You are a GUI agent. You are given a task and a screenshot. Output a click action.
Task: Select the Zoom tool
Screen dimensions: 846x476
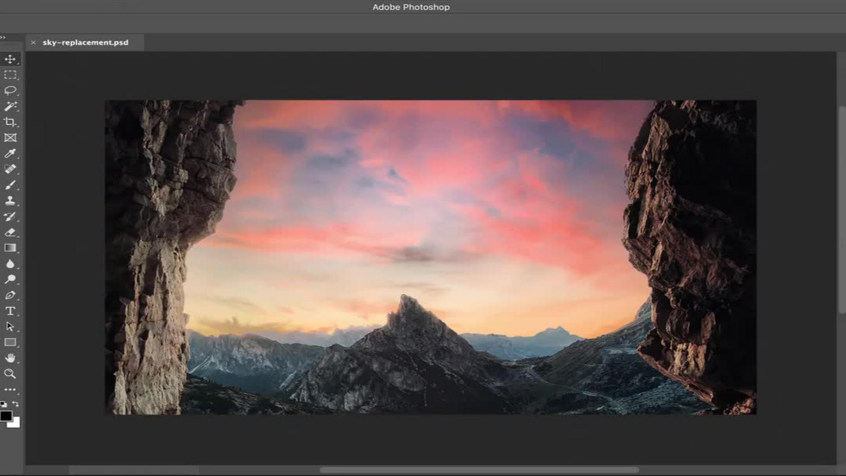point(10,374)
